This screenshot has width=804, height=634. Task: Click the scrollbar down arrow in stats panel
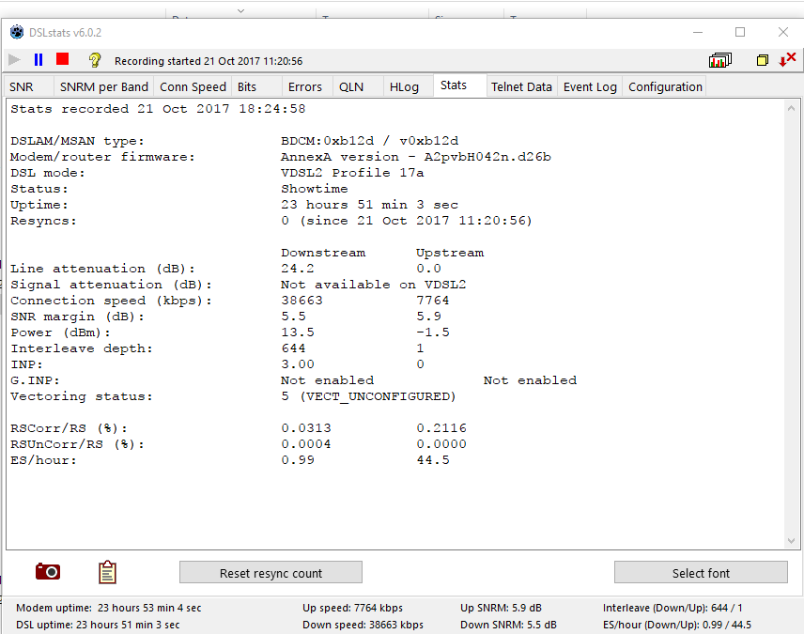point(791,541)
